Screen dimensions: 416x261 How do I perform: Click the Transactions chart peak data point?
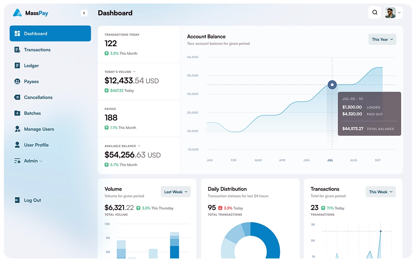tap(380, 231)
